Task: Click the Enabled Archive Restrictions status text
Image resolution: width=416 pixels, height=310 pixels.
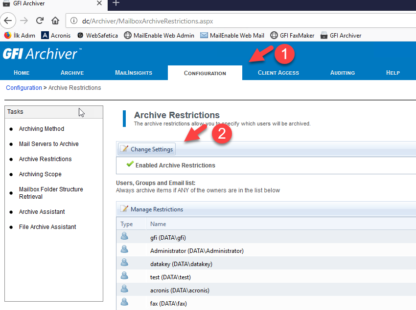Action: click(175, 165)
